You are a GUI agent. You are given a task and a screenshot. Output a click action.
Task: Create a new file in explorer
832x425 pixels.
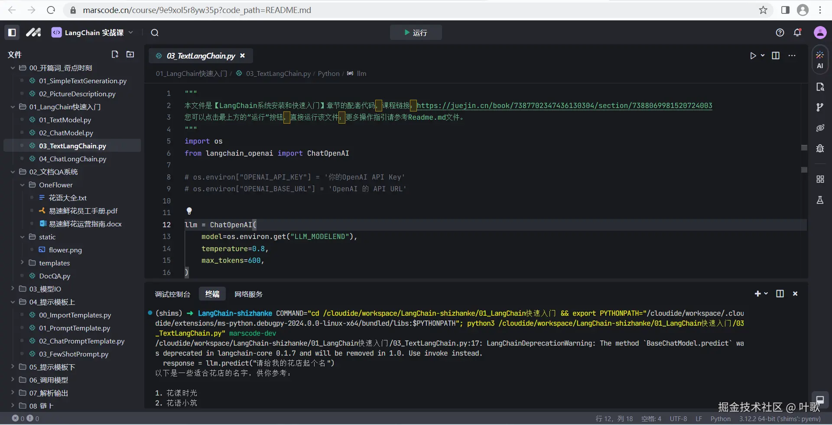click(x=115, y=54)
